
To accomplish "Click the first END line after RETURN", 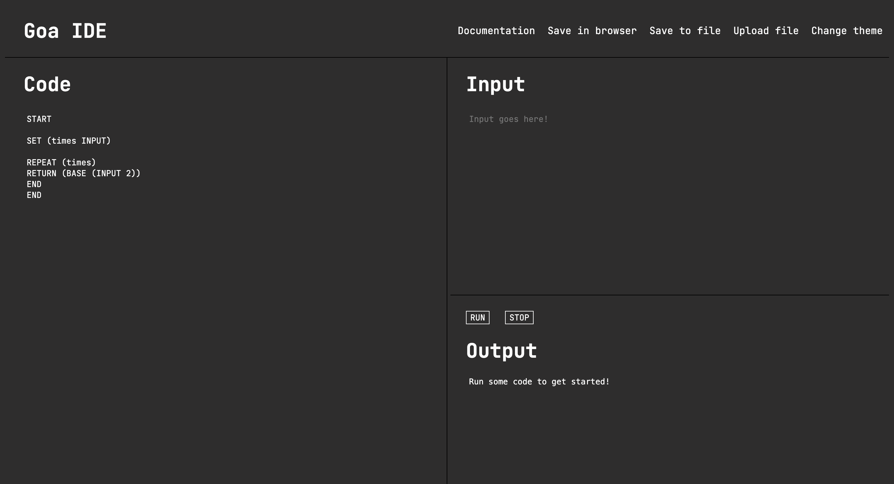I will 34,184.
